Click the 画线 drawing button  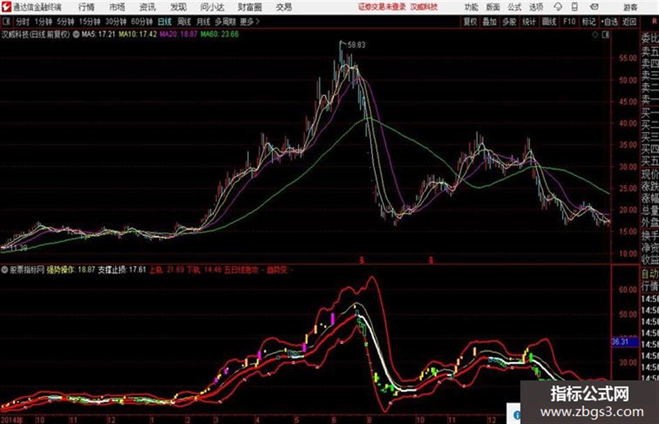(549, 22)
